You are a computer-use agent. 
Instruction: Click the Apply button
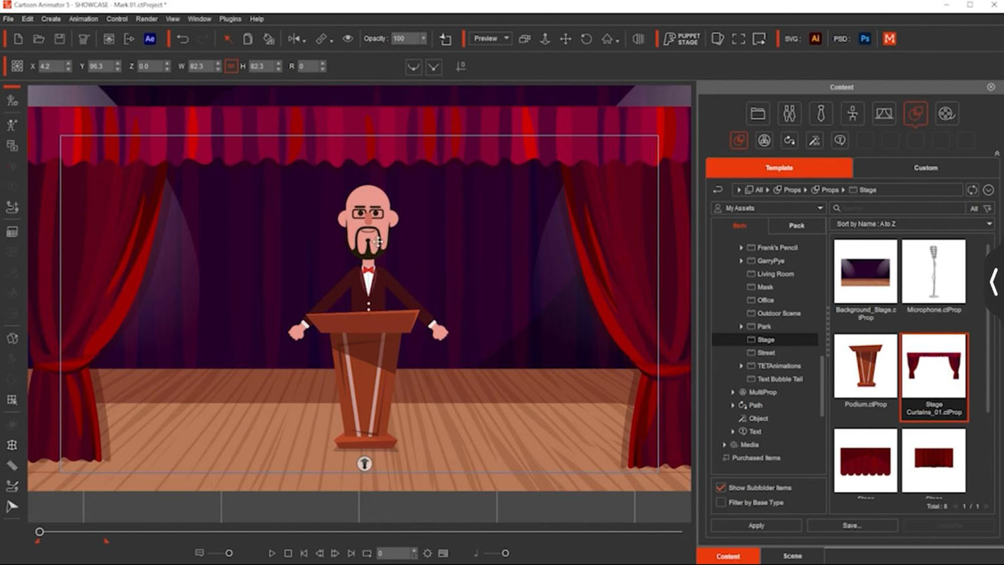click(x=756, y=526)
